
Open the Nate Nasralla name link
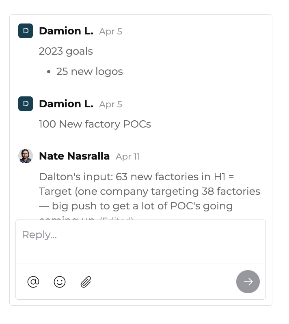74,156
